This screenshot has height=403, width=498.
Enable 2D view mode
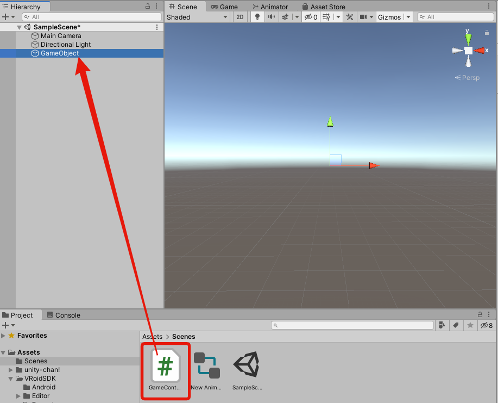click(x=239, y=17)
